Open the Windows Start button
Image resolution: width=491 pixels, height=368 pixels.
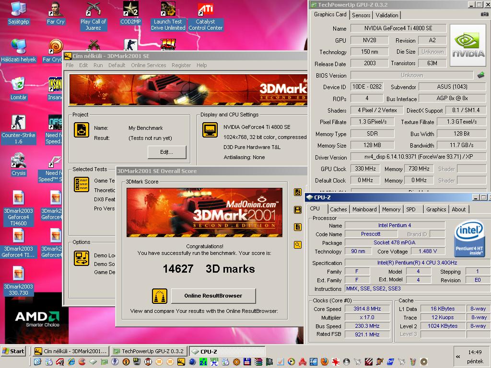pos(13,351)
